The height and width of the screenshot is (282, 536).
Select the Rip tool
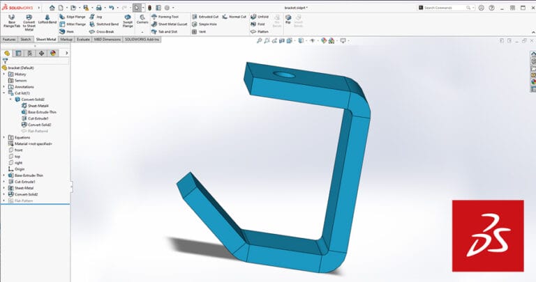[x=288, y=19]
